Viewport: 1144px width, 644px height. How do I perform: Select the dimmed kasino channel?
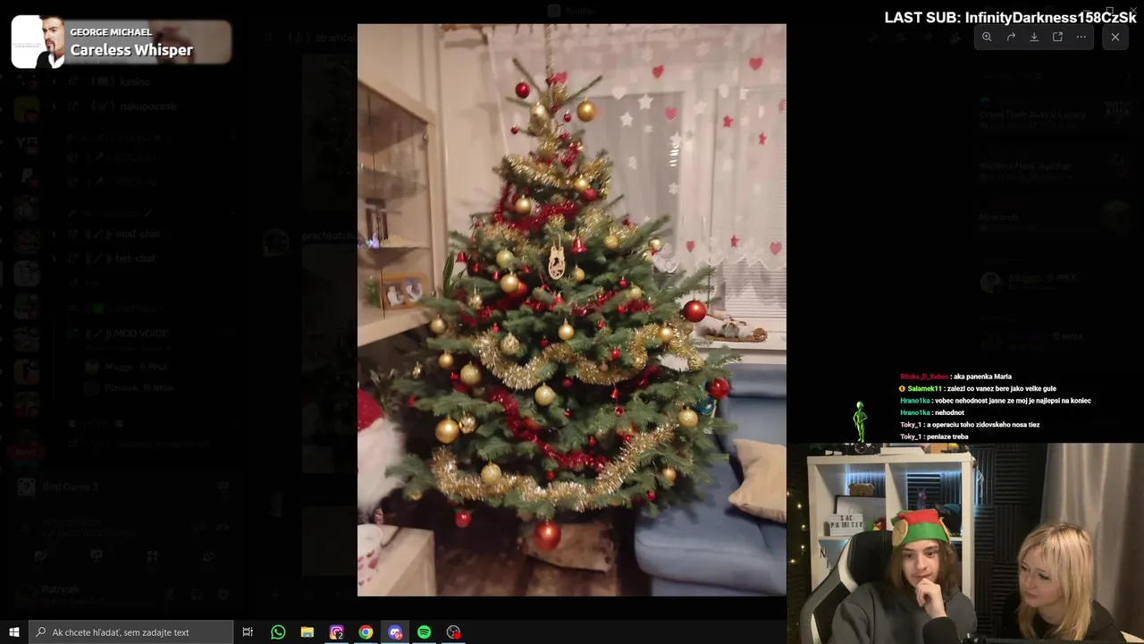pos(121,81)
